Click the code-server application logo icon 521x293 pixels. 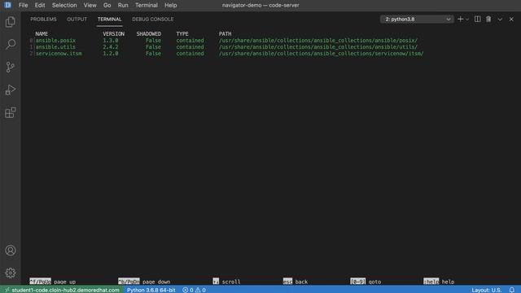click(x=7, y=5)
